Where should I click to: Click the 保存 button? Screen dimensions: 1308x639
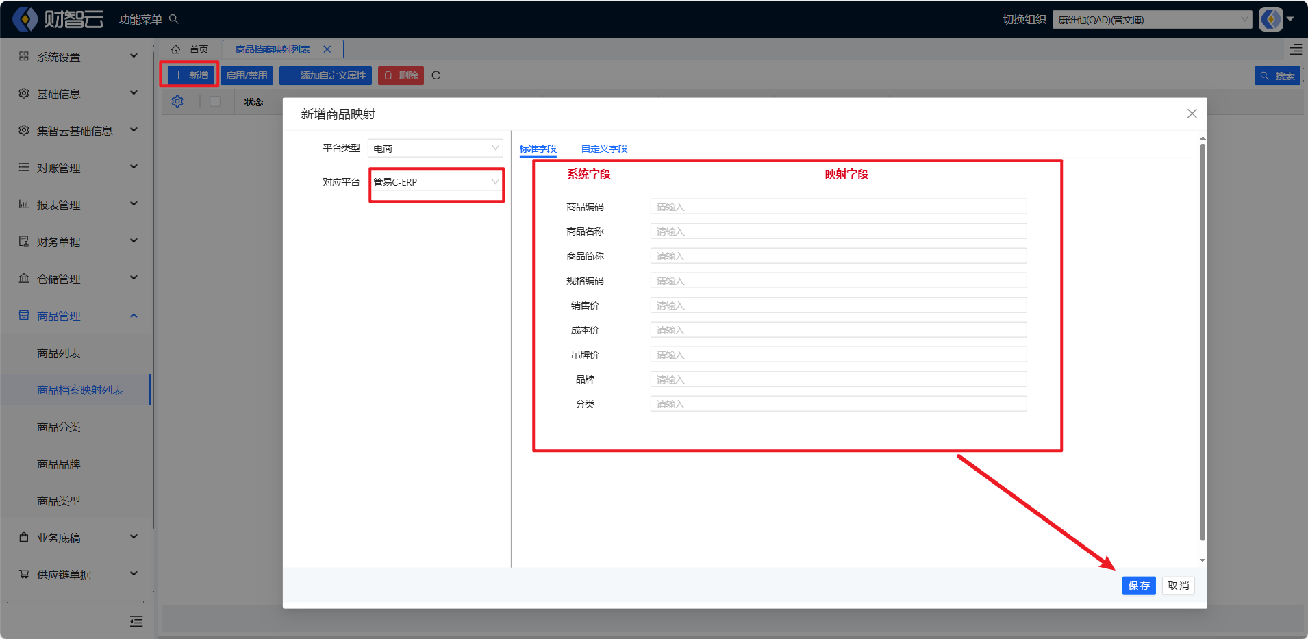coord(1138,586)
